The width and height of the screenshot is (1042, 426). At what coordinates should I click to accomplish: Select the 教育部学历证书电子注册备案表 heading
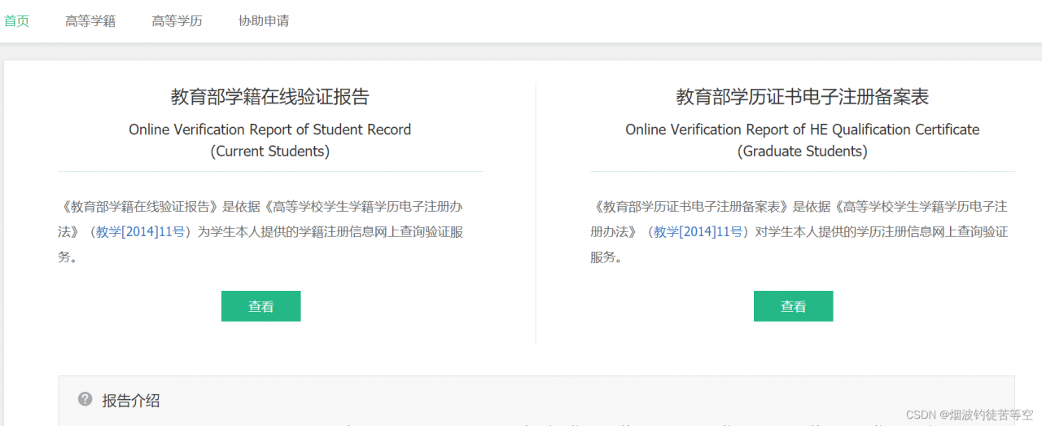[x=803, y=97]
